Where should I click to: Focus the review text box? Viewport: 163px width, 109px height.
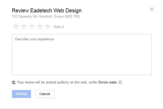point(82,54)
